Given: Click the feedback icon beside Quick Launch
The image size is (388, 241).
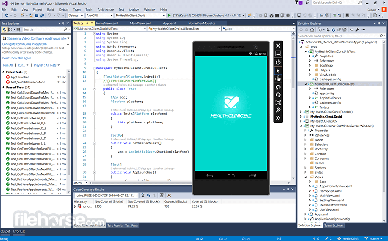Looking at the screenshot, I should 307,3.
